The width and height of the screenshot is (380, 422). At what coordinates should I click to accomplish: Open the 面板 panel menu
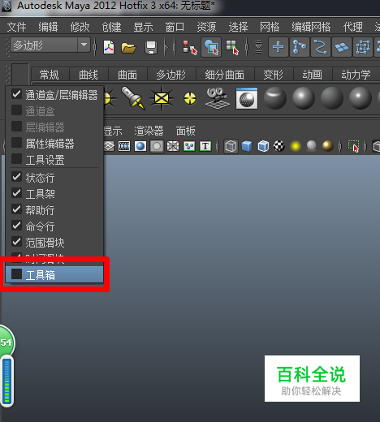(x=186, y=131)
